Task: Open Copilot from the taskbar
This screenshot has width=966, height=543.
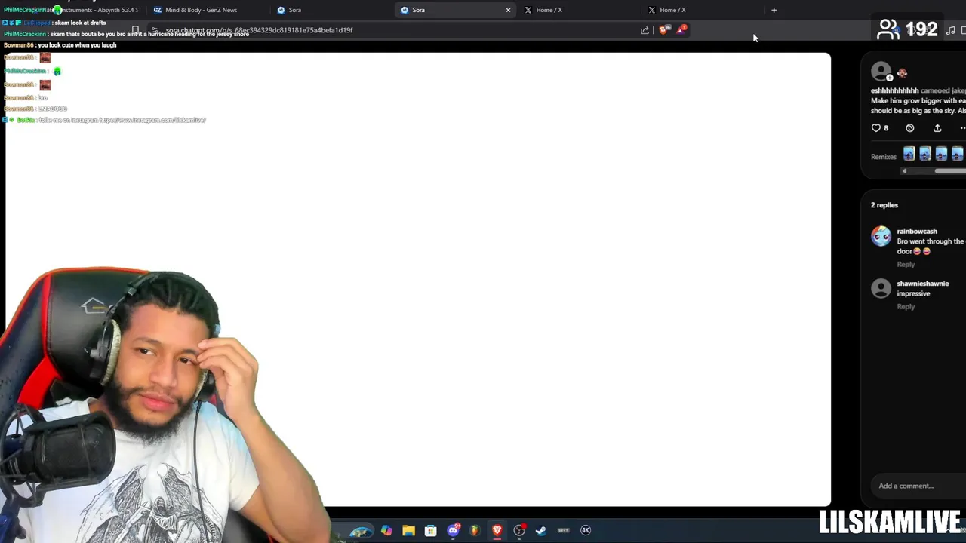Action: [386, 530]
